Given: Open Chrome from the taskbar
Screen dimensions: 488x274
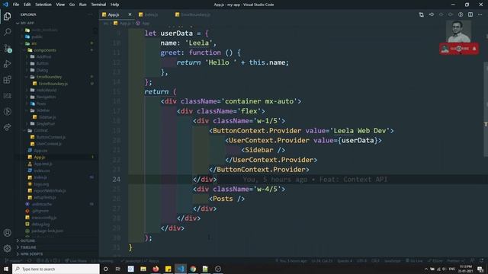Looking at the screenshot, I should (193, 269).
